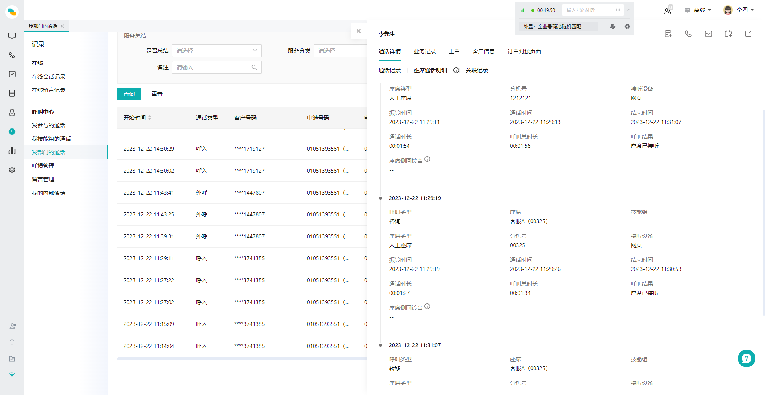Viewport: 765px width, 395px height.
Task: Open the records clock sidebar icon
Action: 12,132
